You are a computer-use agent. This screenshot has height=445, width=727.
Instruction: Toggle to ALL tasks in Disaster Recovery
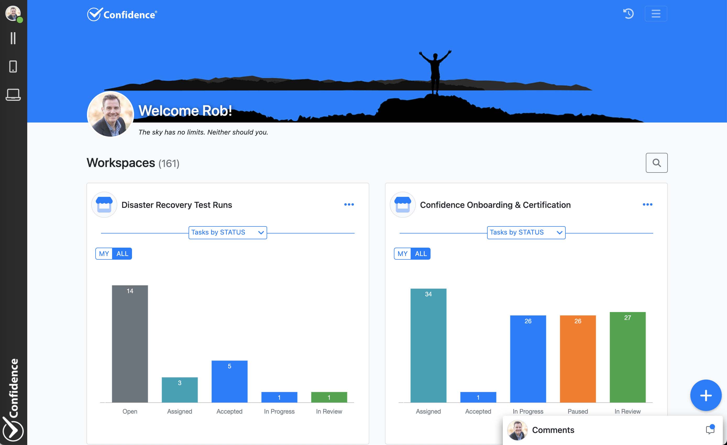tap(122, 253)
